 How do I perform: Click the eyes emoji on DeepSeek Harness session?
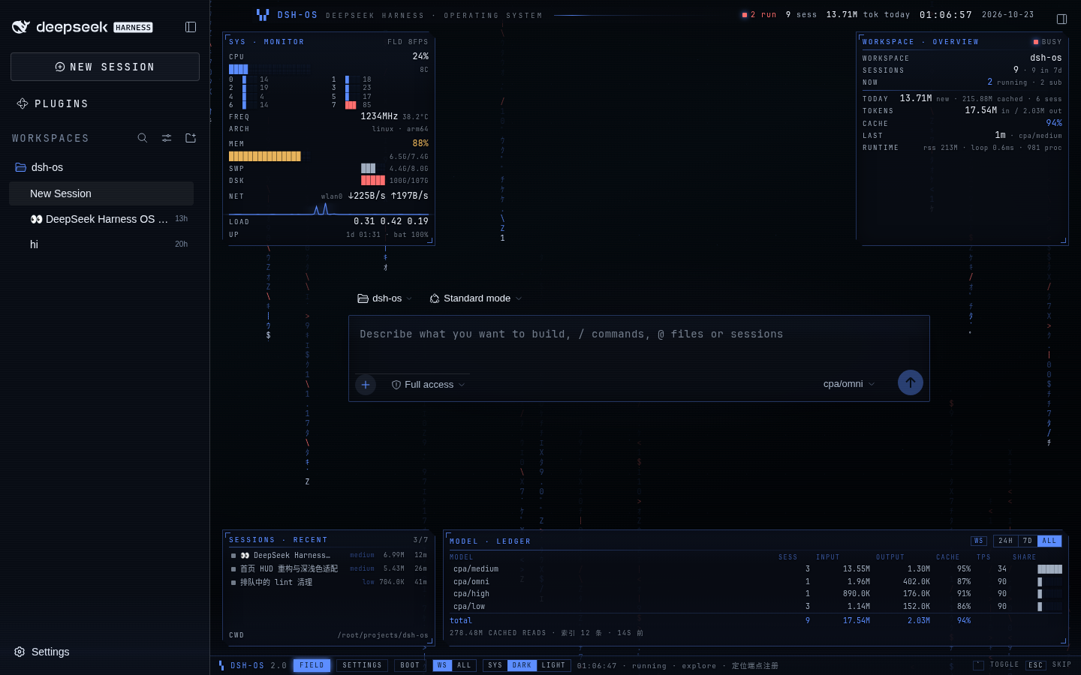36,219
